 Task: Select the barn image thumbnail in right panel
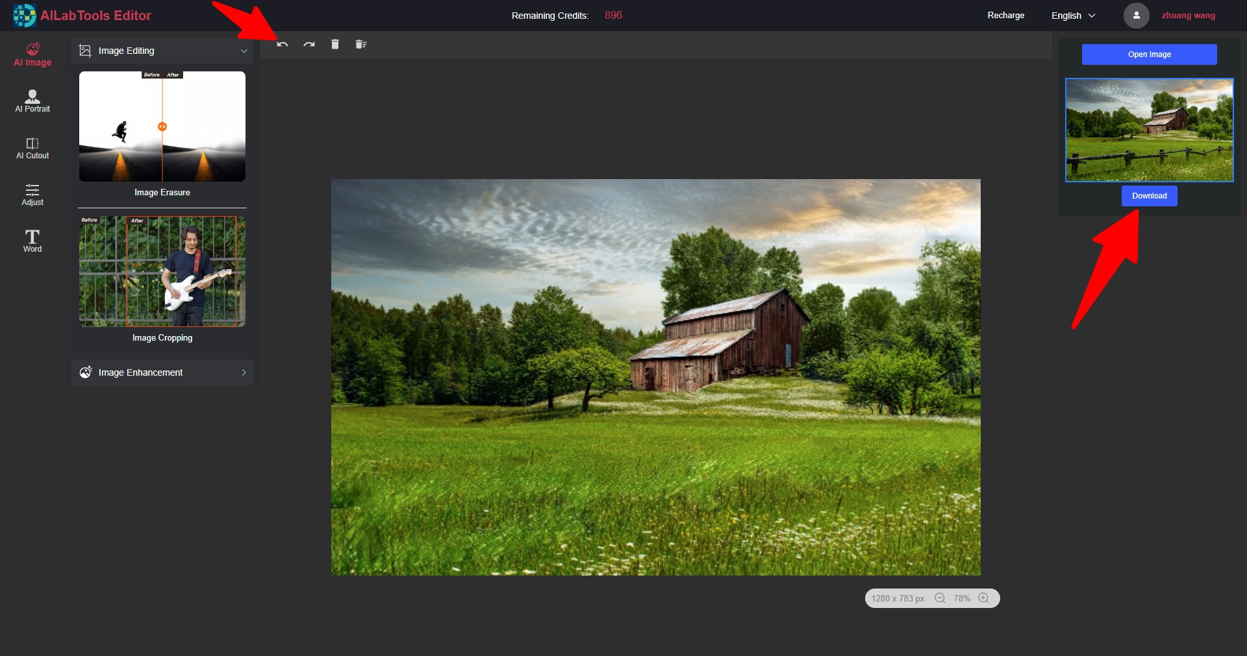click(1150, 130)
